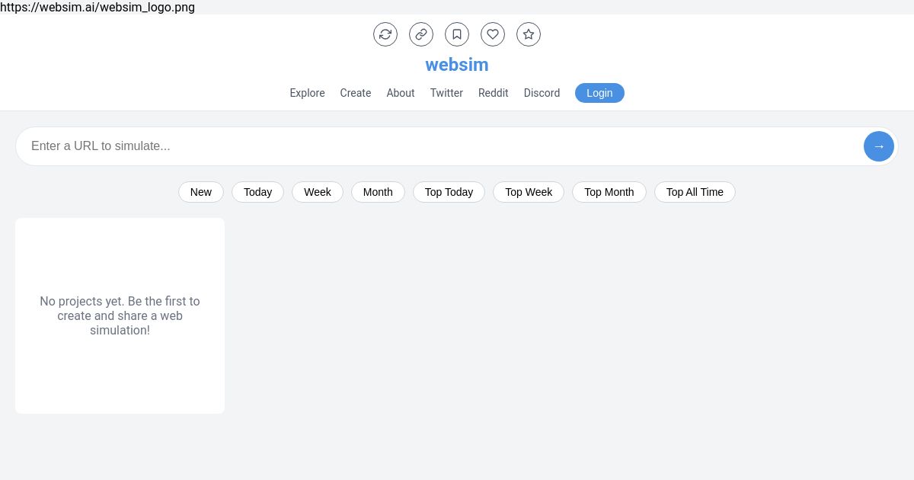Click the bookmark icon
The image size is (914, 480).
(457, 34)
